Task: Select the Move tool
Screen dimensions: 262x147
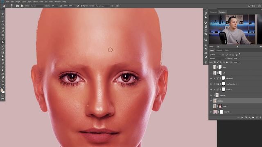Action: pyautogui.click(x=3, y=14)
